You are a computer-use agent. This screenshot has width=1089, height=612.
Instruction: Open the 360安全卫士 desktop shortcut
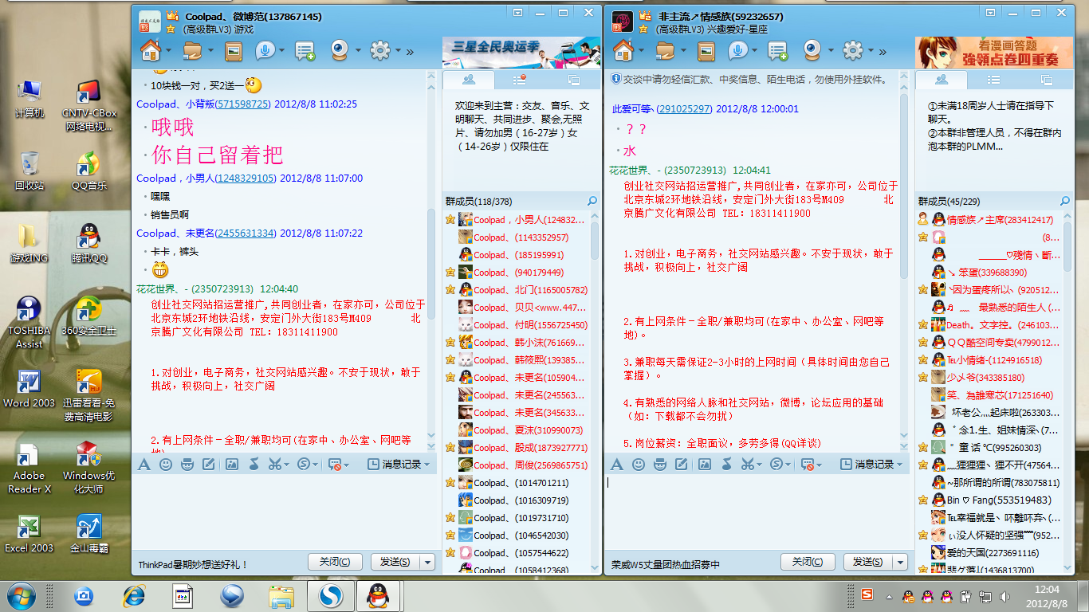coord(88,317)
